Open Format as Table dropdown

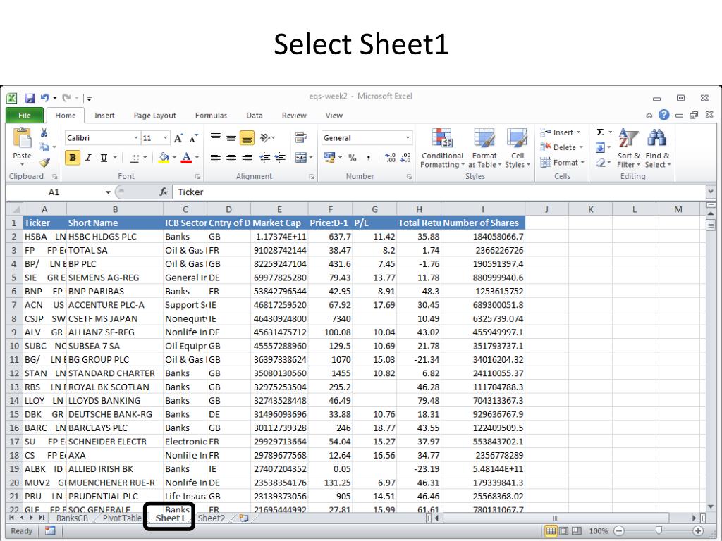click(x=484, y=149)
